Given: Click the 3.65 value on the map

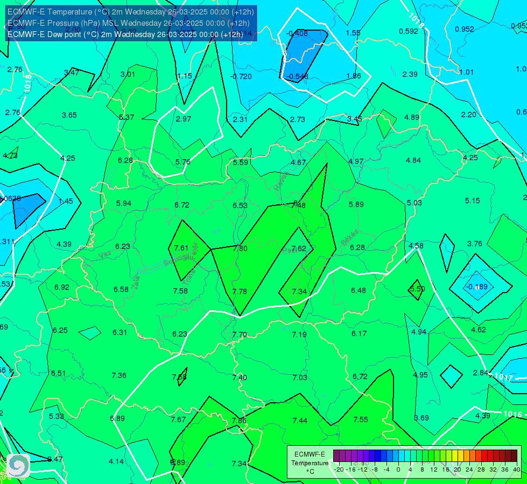Looking at the screenshot, I should point(69,116).
